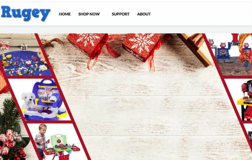Click the orange polka-dot gift at left edge
The image size is (252, 160).
pyautogui.click(x=3, y=84)
